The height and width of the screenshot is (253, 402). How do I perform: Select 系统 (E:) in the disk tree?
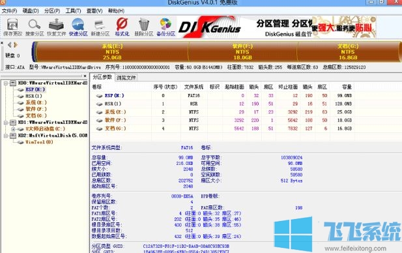[36, 102]
